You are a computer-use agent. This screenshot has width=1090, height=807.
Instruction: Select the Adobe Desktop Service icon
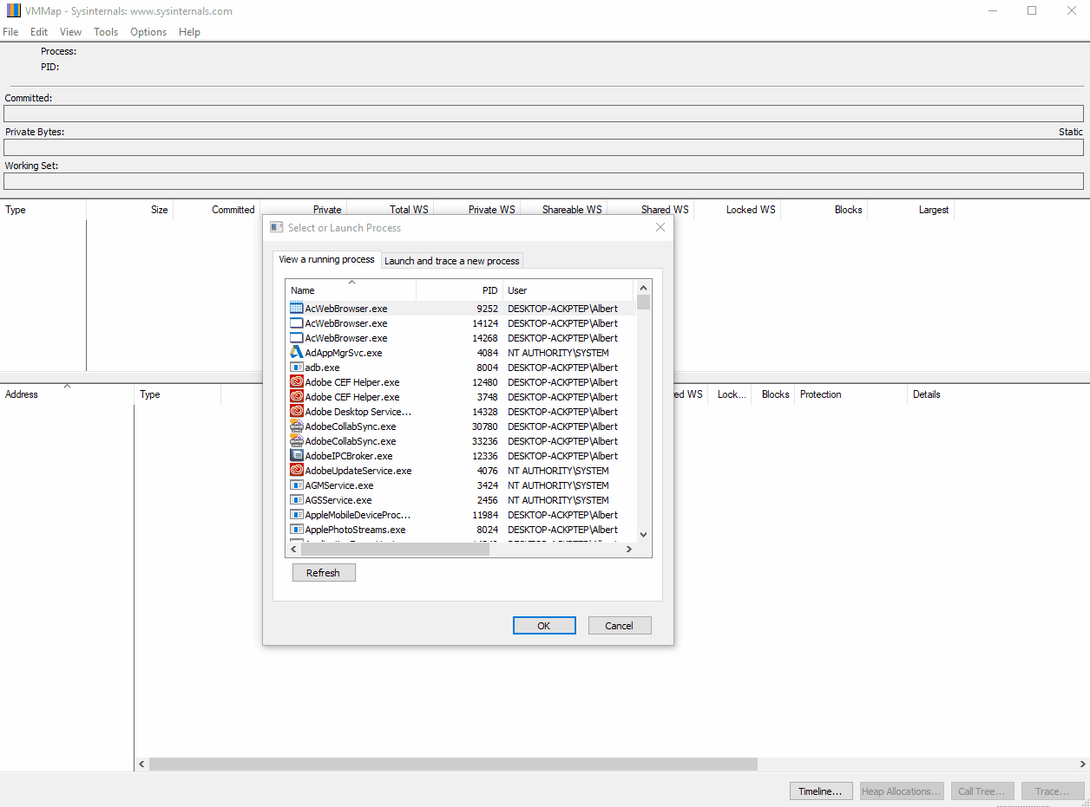tap(297, 412)
